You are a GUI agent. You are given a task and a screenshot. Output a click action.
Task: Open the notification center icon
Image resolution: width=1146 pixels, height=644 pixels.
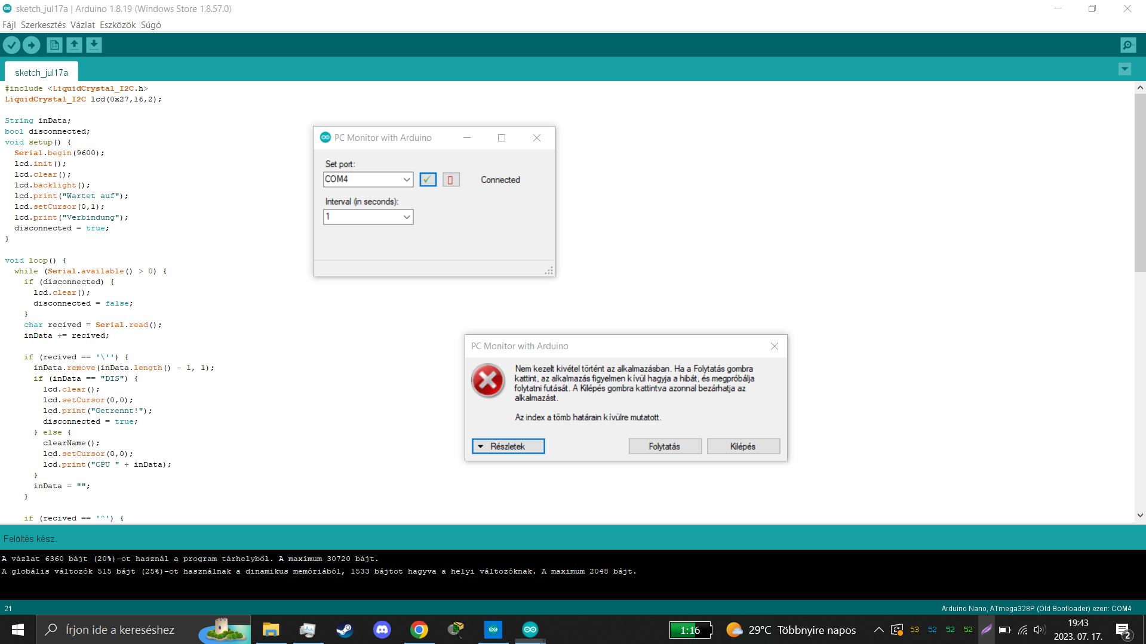coord(1123,630)
